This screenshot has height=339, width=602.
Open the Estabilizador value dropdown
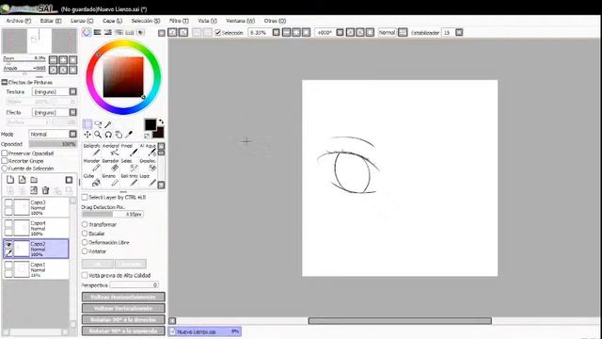click(x=459, y=32)
